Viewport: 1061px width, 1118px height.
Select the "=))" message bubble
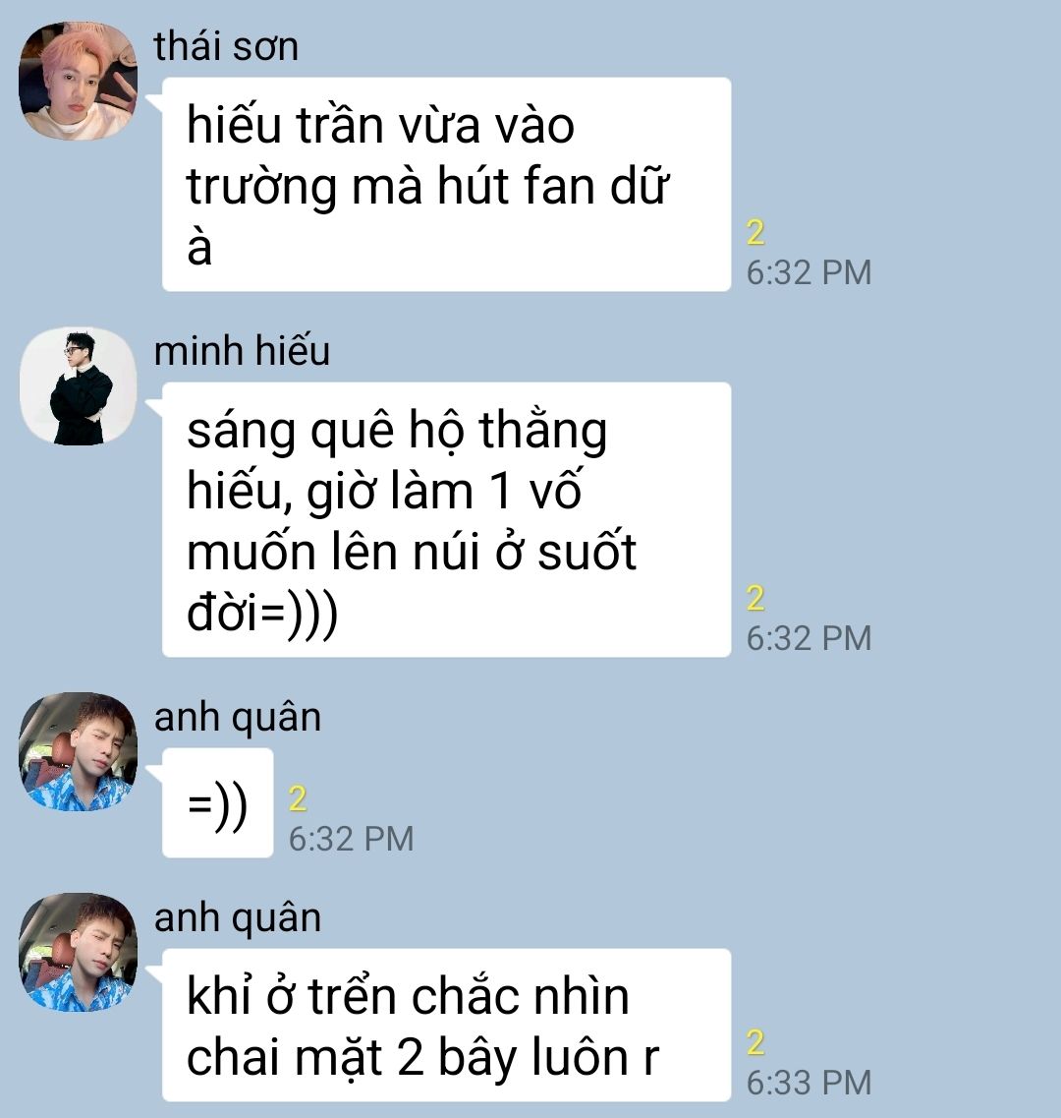click(x=217, y=802)
